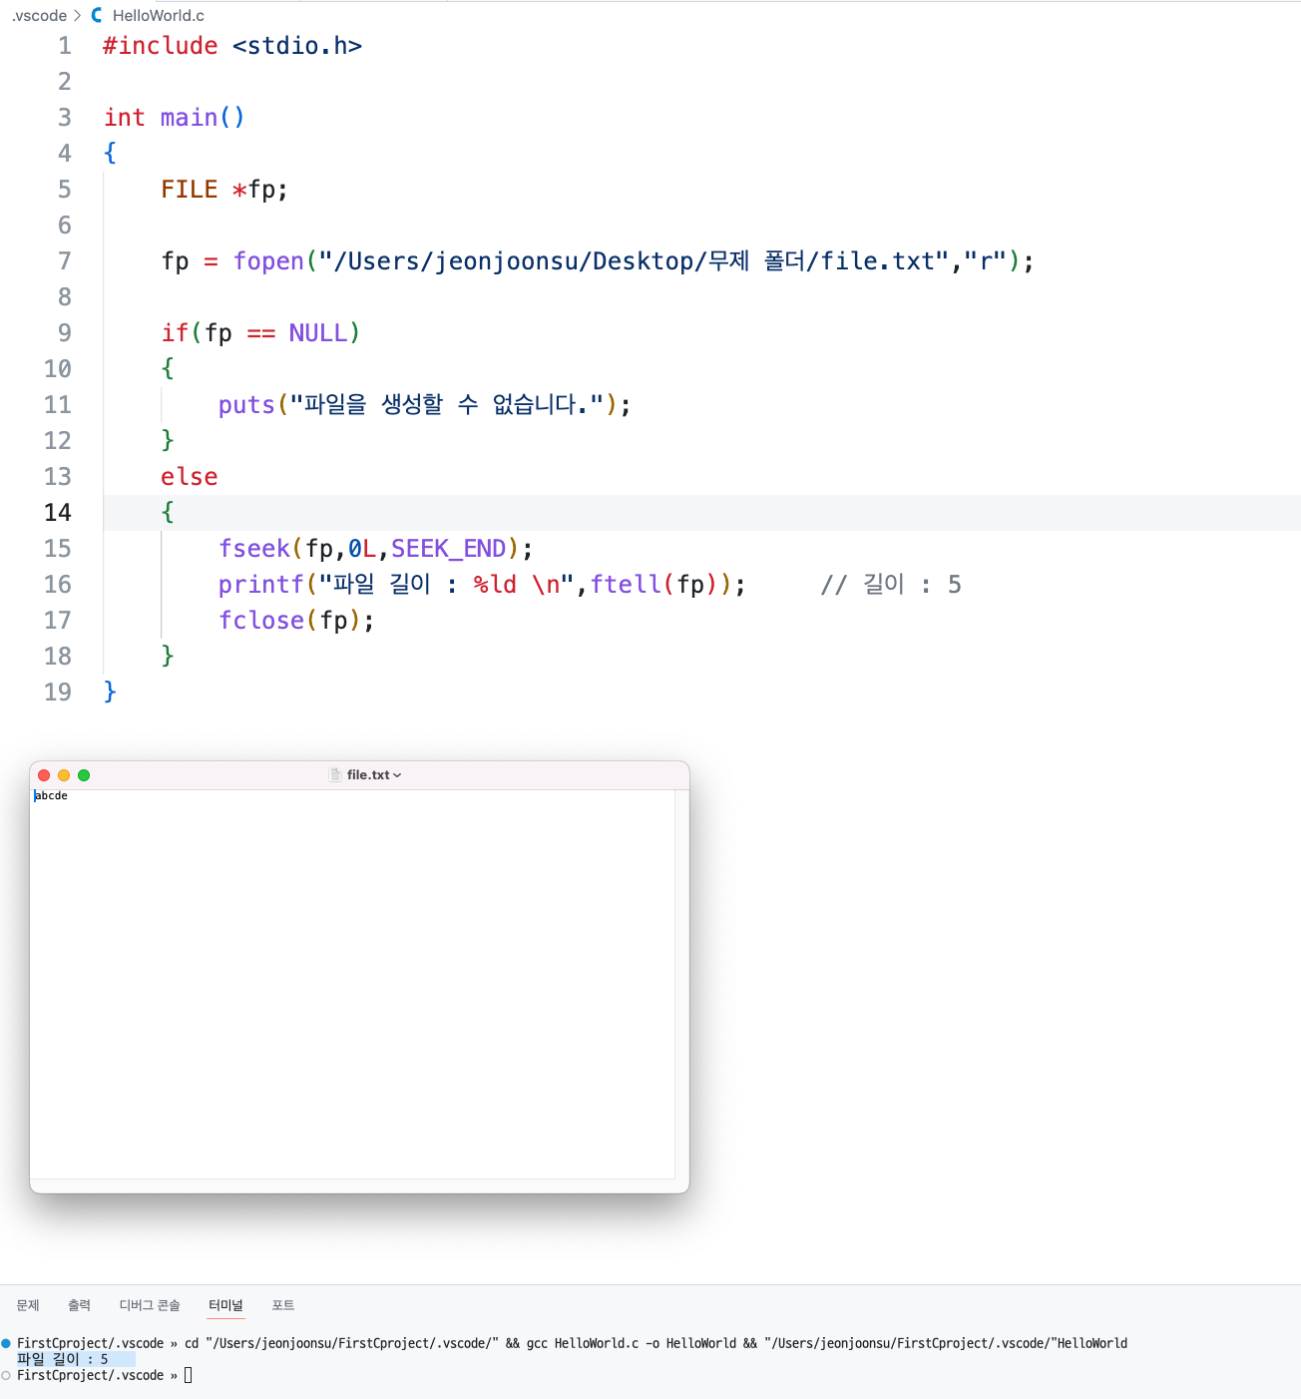Minimize the file.txt window with yellow button
This screenshot has height=1399, width=1301.
[x=64, y=775]
